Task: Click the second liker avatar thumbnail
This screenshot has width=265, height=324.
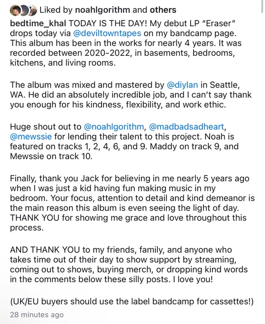Action: [x=24, y=10]
